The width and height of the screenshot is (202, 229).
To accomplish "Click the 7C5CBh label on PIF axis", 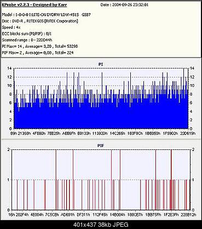I will (52, 215).
